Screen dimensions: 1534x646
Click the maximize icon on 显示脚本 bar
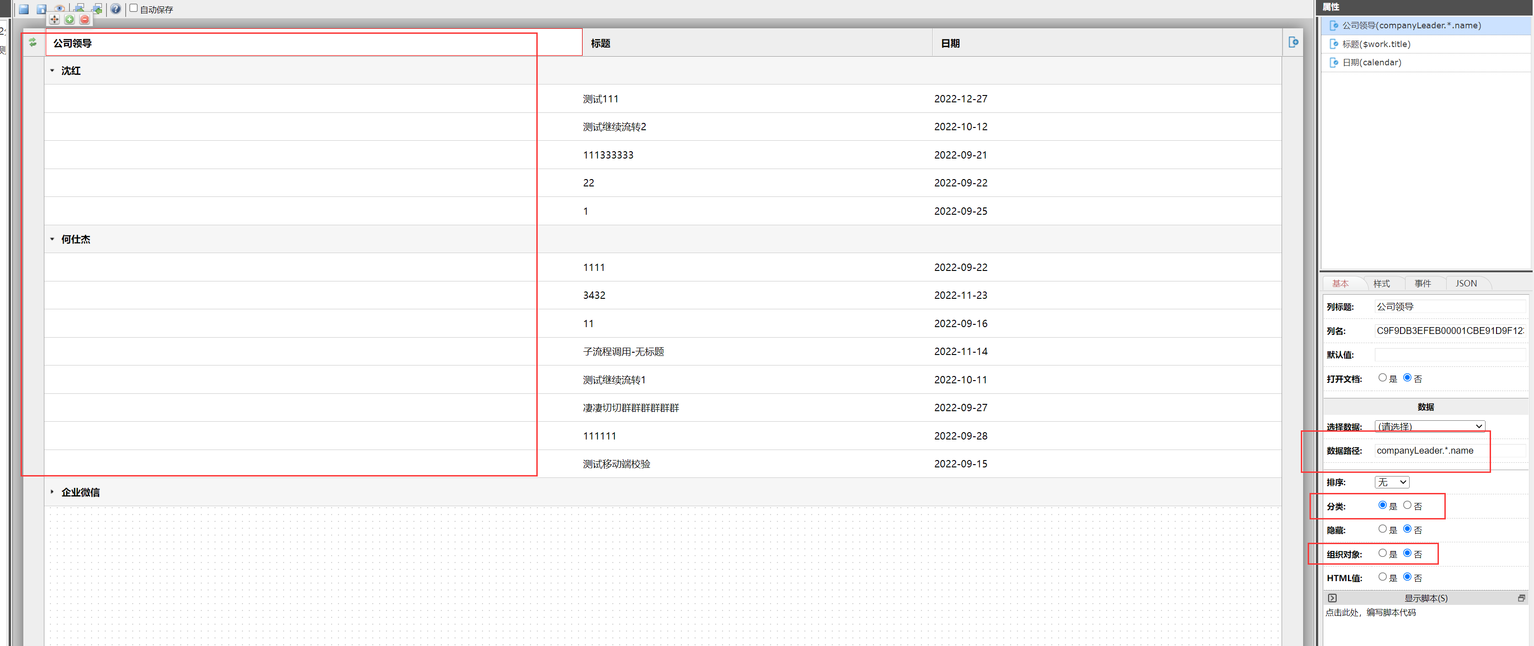pyautogui.click(x=1521, y=598)
